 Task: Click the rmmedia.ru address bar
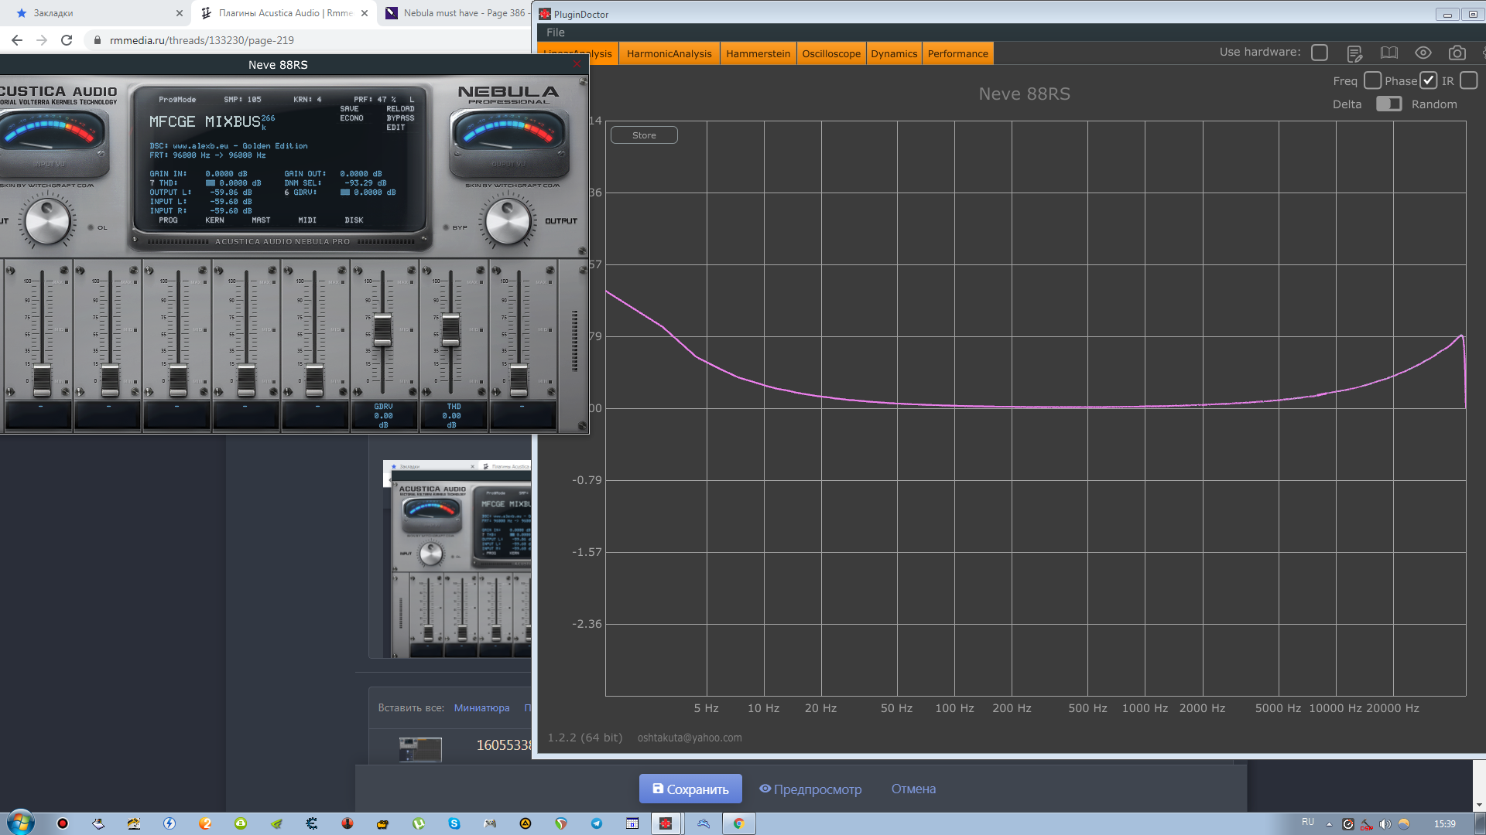point(310,40)
